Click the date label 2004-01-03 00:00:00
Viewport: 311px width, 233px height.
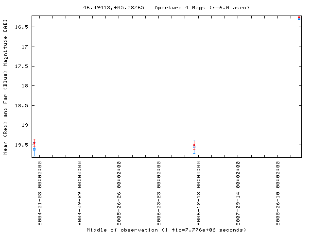pyautogui.click(x=40, y=193)
